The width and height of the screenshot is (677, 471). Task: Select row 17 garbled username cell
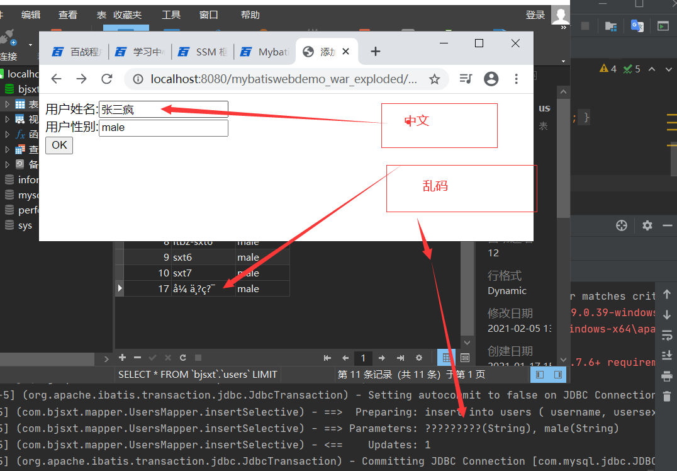click(203, 288)
